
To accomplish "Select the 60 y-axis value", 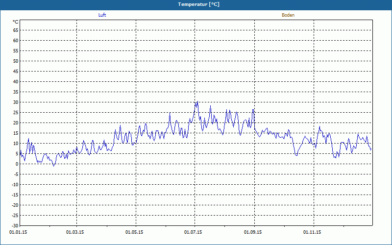I will 16,41.
